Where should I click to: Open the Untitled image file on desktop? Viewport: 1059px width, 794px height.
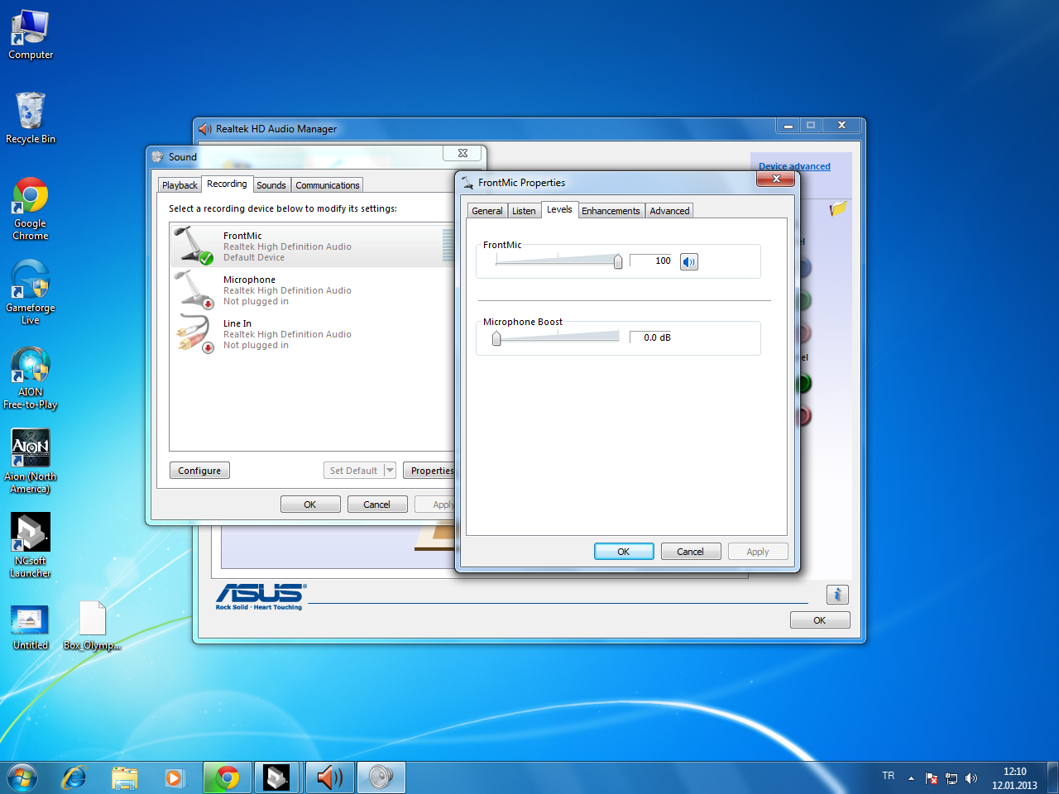(31, 627)
